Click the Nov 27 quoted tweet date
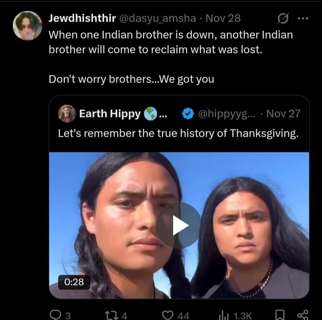Viewport: 322px width, 320px height. pos(283,114)
